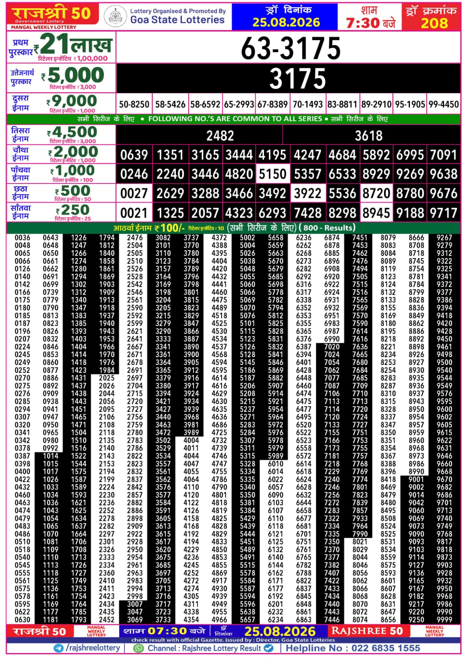Viewport: 465px width, 658px height.
Task: Open the /rajshreelottery Telegram handle
Action: coord(93,648)
